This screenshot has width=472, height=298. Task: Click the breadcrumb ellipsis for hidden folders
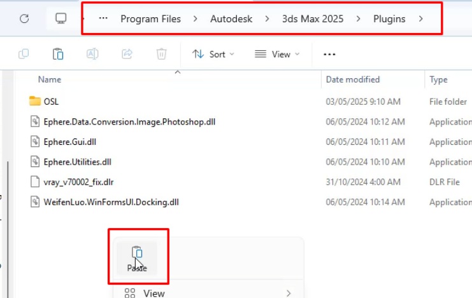pyautogui.click(x=103, y=19)
